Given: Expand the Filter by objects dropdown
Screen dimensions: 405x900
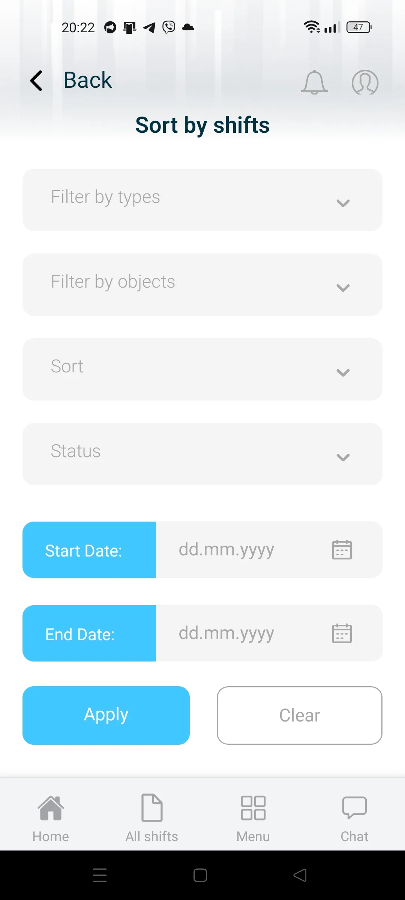Looking at the screenshot, I should [202, 285].
